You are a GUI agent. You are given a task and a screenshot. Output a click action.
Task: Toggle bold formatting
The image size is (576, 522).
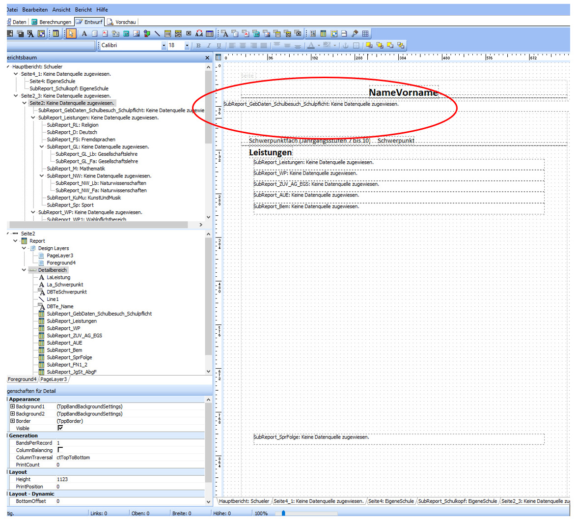click(x=198, y=46)
